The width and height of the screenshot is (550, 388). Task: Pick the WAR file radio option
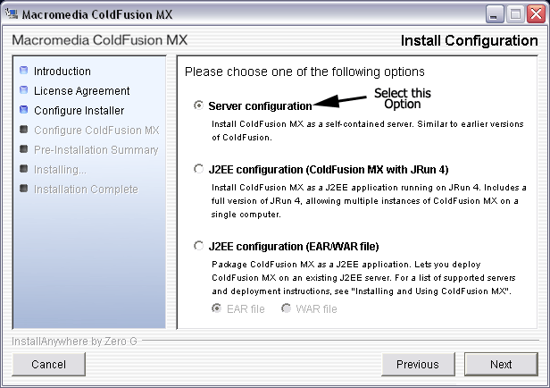point(287,308)
